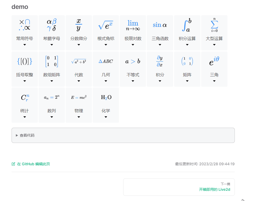Go to 开箱即用的 Live2d next article
The width and height of the screenshot is (260, 201).
click(x=215, y=189)
